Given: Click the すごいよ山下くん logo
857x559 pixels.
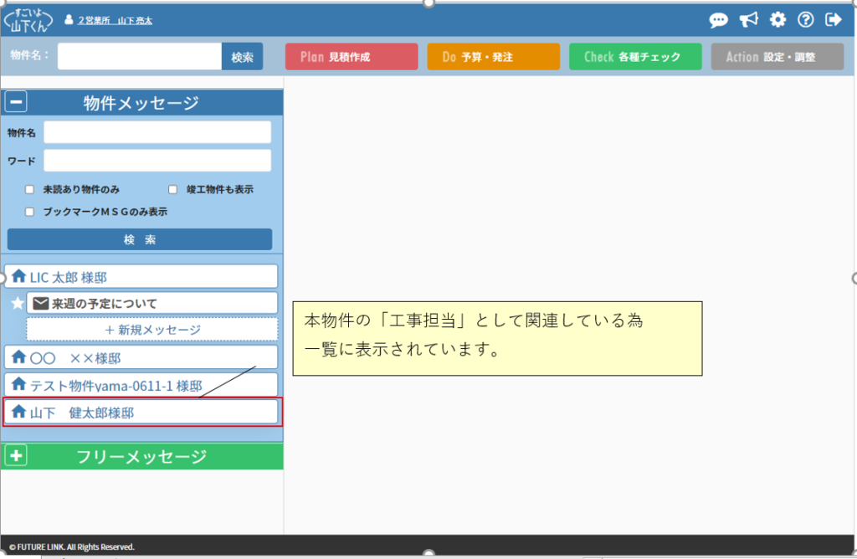Looking at the screenshot, I should (x=28, y=18).
